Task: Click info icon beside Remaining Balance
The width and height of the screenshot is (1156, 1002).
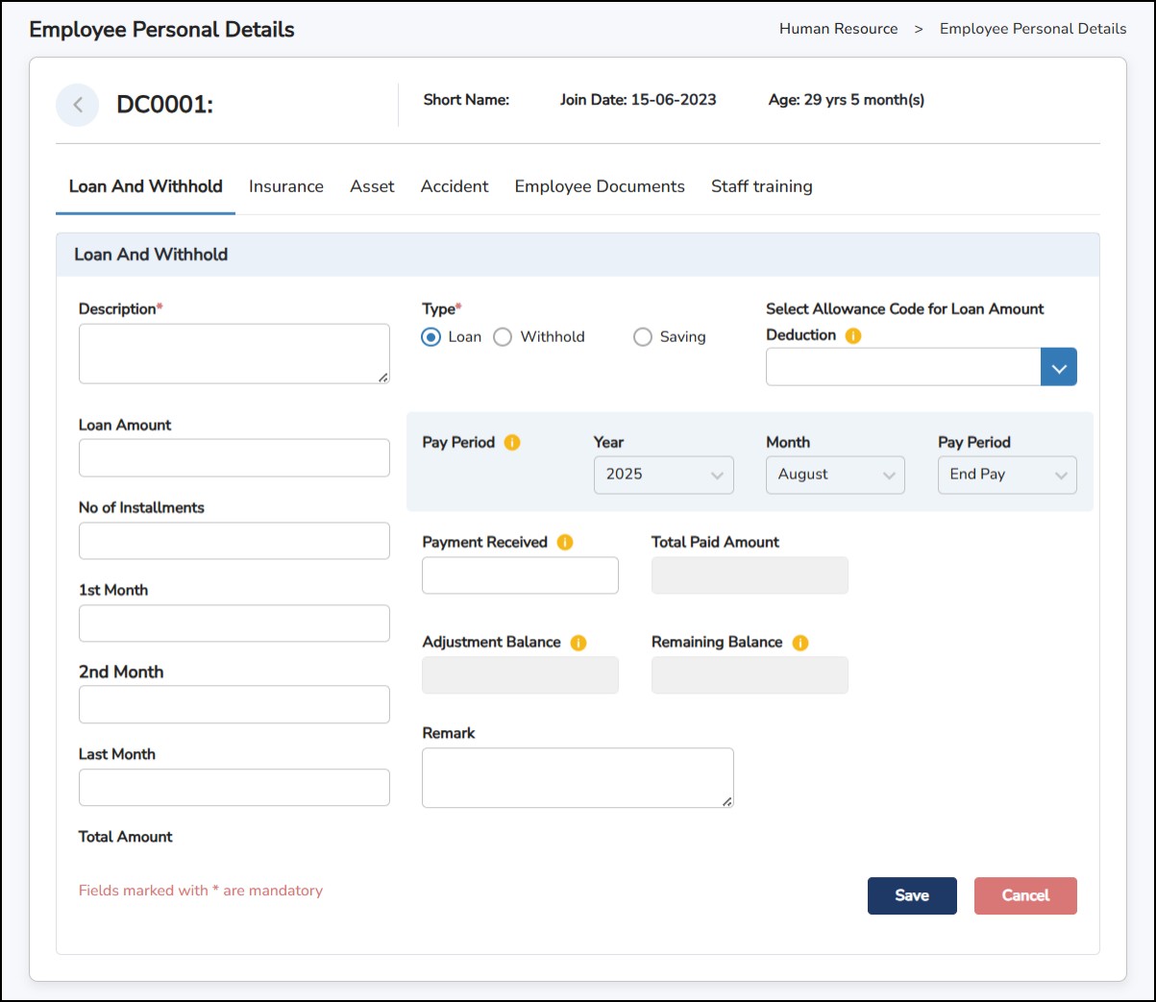Action: 800,643
